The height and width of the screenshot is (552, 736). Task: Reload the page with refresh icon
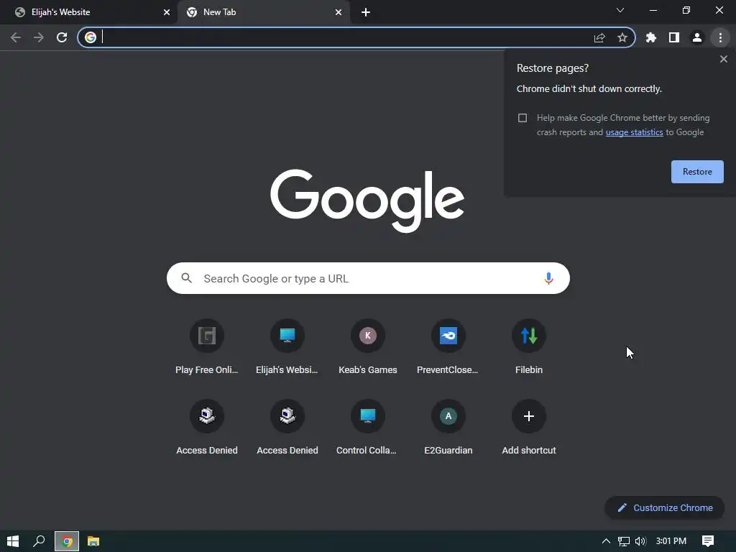(x=62, y=37)
